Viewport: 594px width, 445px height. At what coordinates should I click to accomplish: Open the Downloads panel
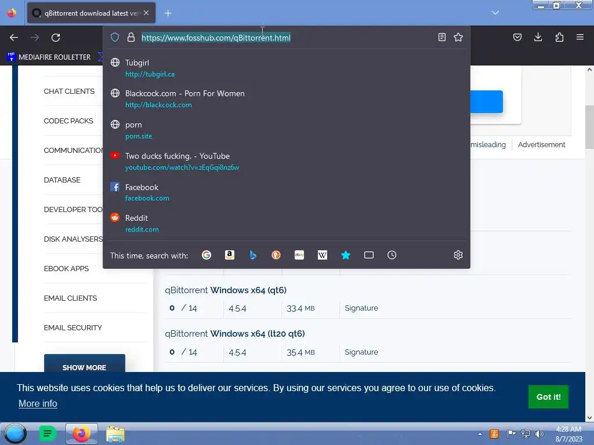(538, 37)
